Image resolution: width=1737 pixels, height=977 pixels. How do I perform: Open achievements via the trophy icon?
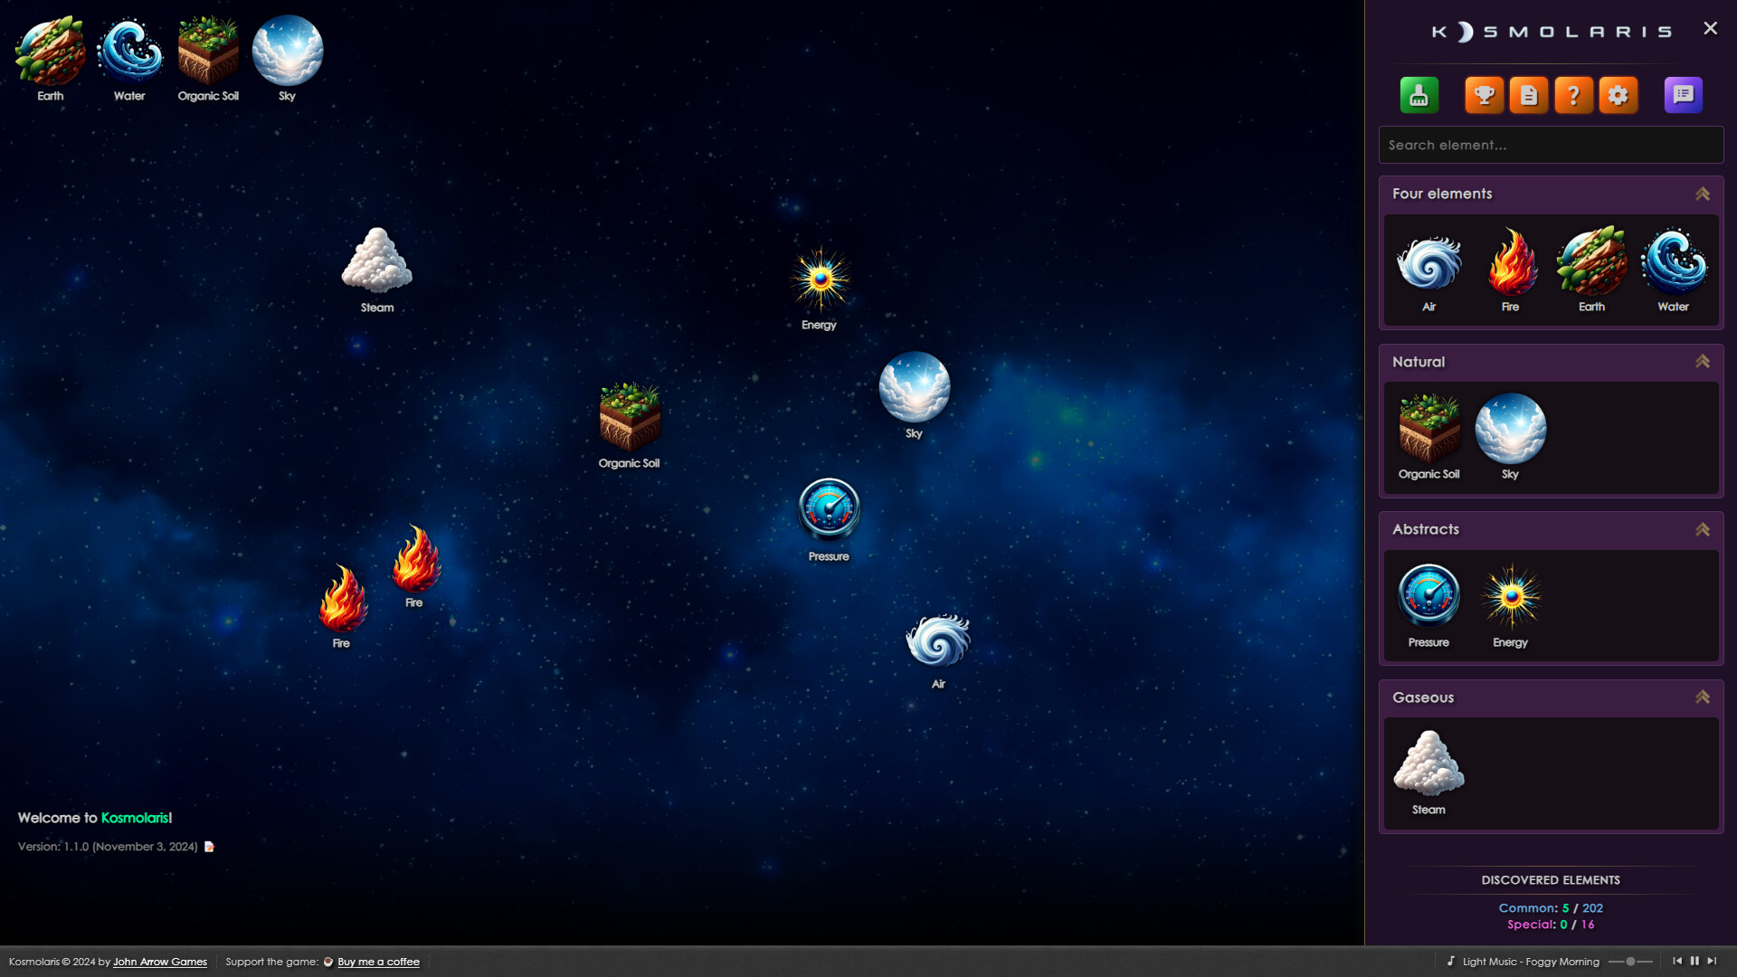click(1485, 94)
